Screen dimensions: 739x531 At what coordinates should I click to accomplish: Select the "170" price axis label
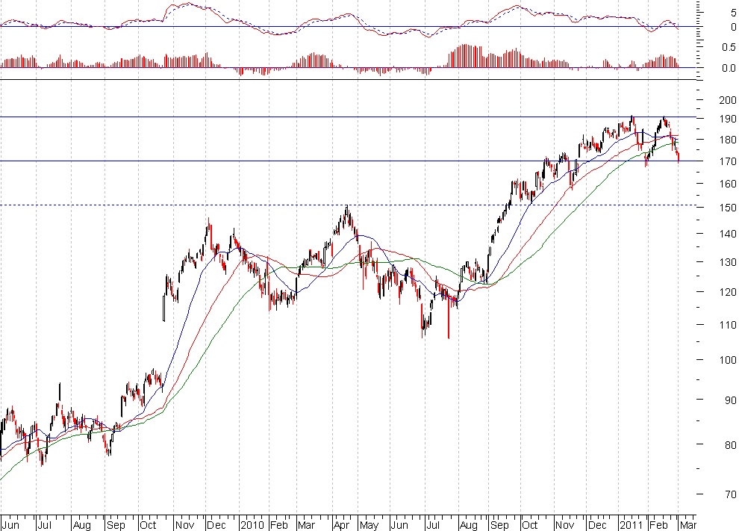728,162
